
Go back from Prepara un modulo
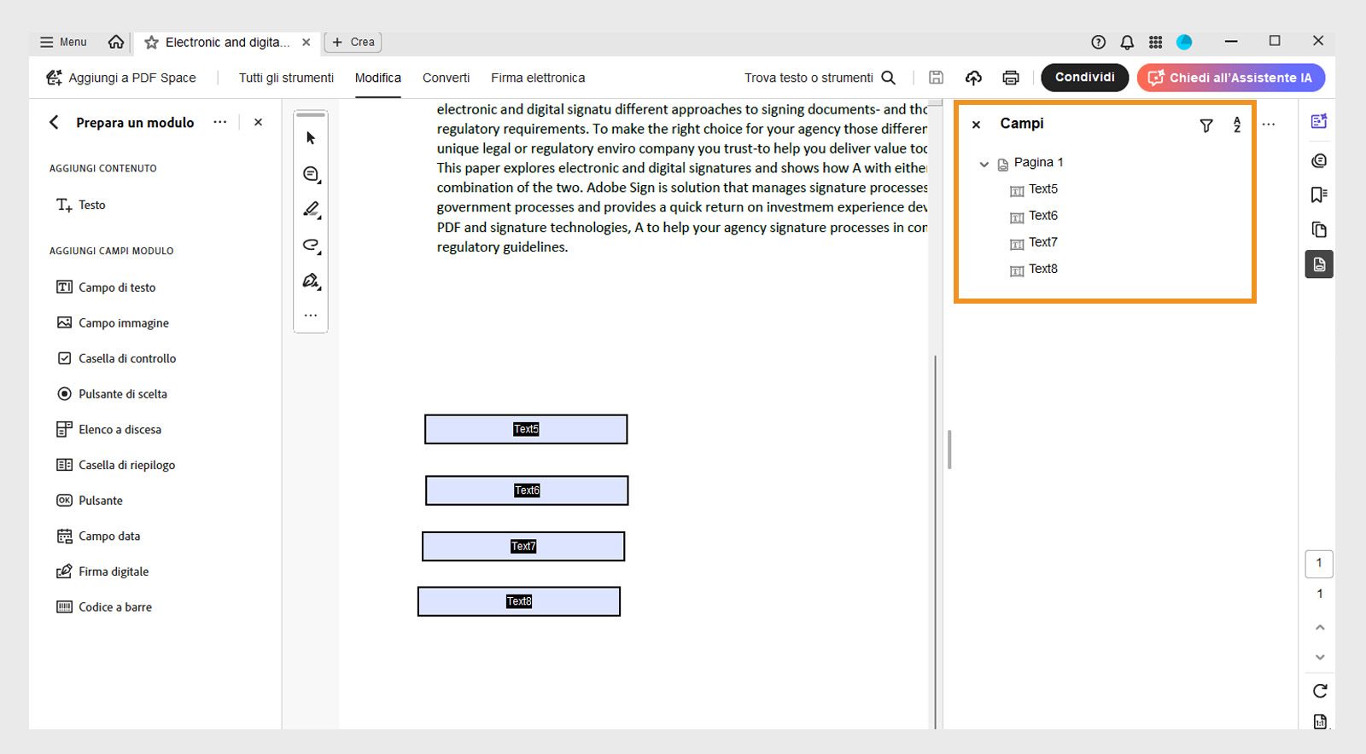coord(54,122)
